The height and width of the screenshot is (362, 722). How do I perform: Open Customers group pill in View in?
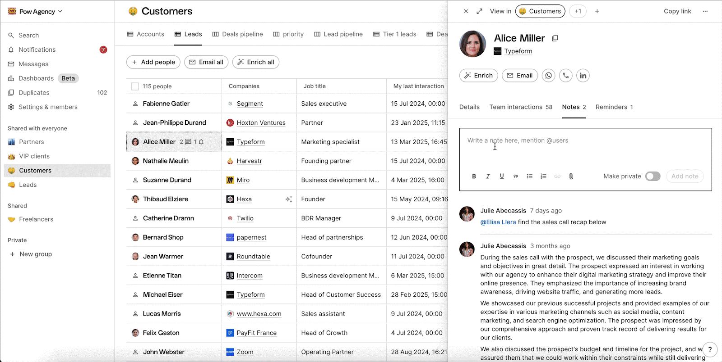click(540, 11)
